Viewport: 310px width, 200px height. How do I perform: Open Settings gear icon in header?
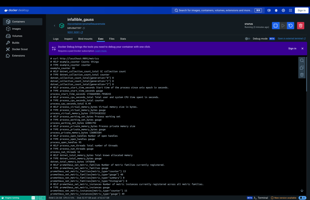[283, 11]
